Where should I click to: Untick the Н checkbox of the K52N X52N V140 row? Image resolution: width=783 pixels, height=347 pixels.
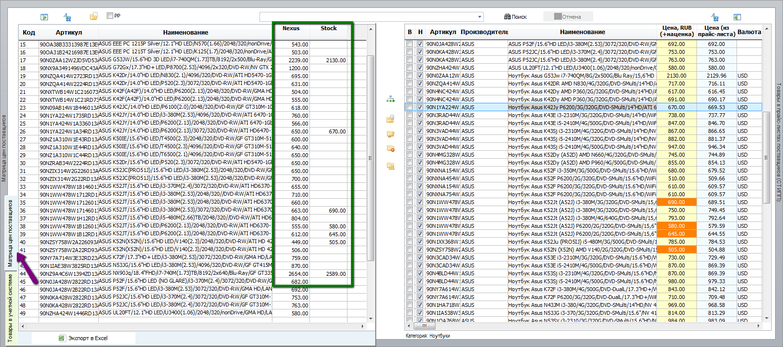coord(420,250)
